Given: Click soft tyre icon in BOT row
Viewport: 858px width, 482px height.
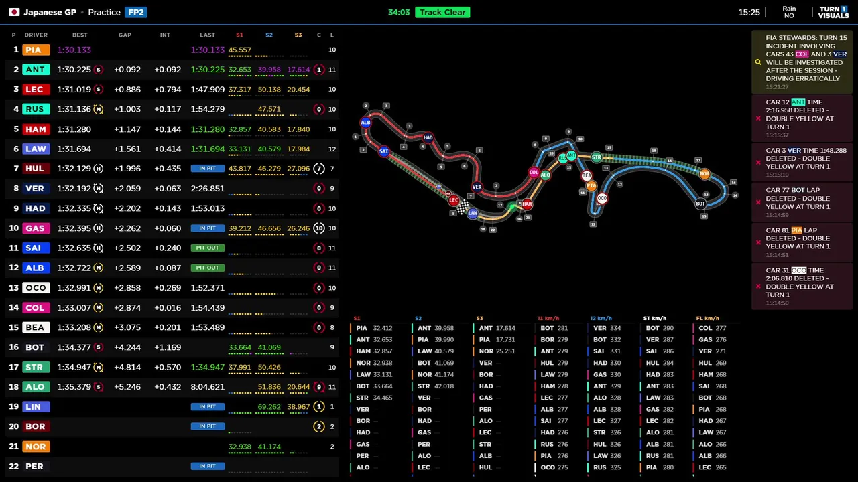Looking at the screenshot, I should pos(99,347).
